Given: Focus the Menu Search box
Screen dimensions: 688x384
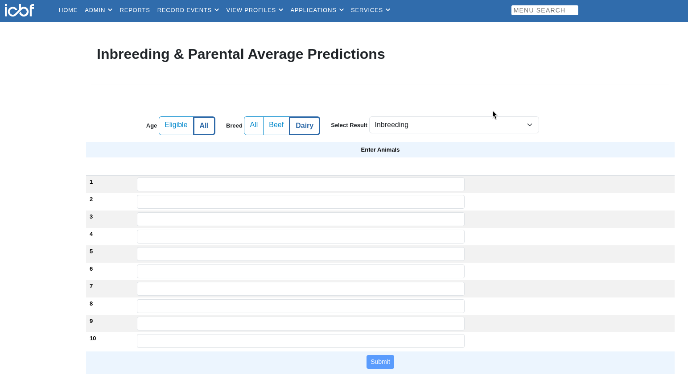Looking at the screenshot, I should tap(544, 10).
